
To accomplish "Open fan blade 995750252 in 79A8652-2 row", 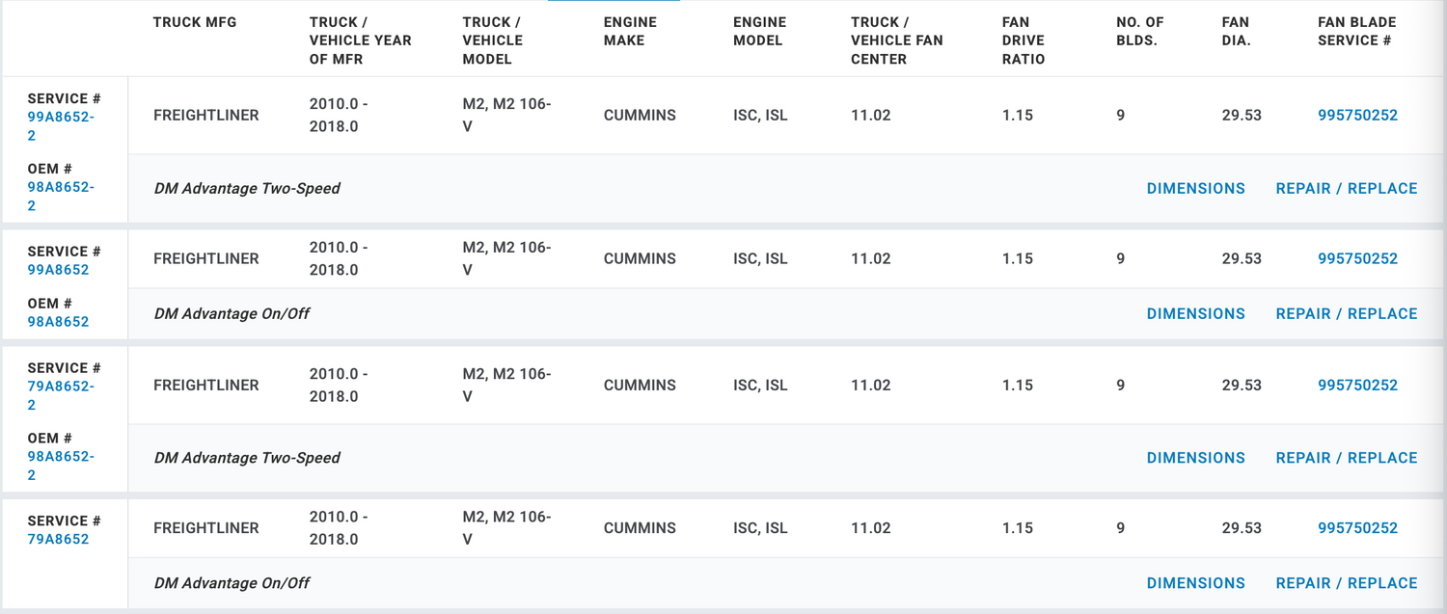I will coord(1357,386).
